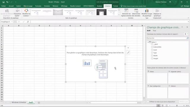The height and width of the screenshot is (107, 190).
Task: Collapse the ribbon with caret
Action: tap(188, 18)
